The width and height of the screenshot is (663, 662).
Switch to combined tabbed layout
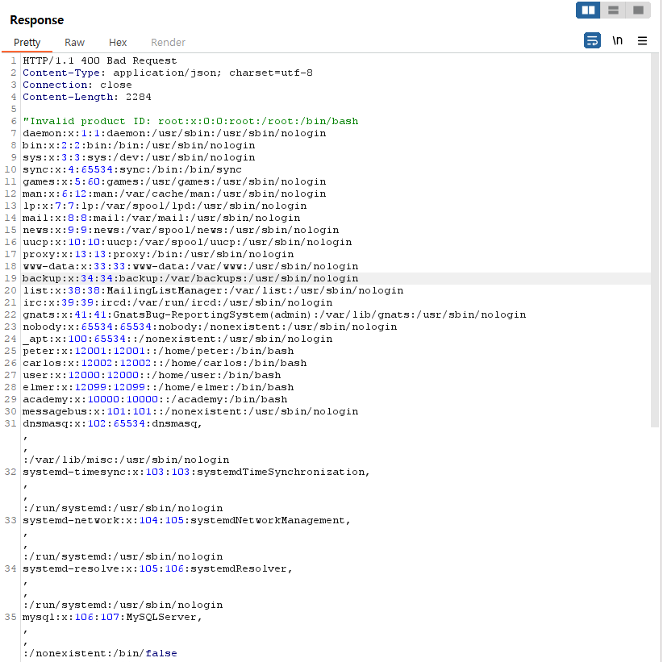(x=638, y=10)
